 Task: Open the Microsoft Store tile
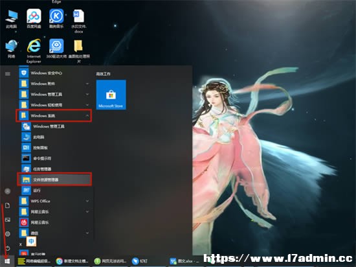[111, 95]
